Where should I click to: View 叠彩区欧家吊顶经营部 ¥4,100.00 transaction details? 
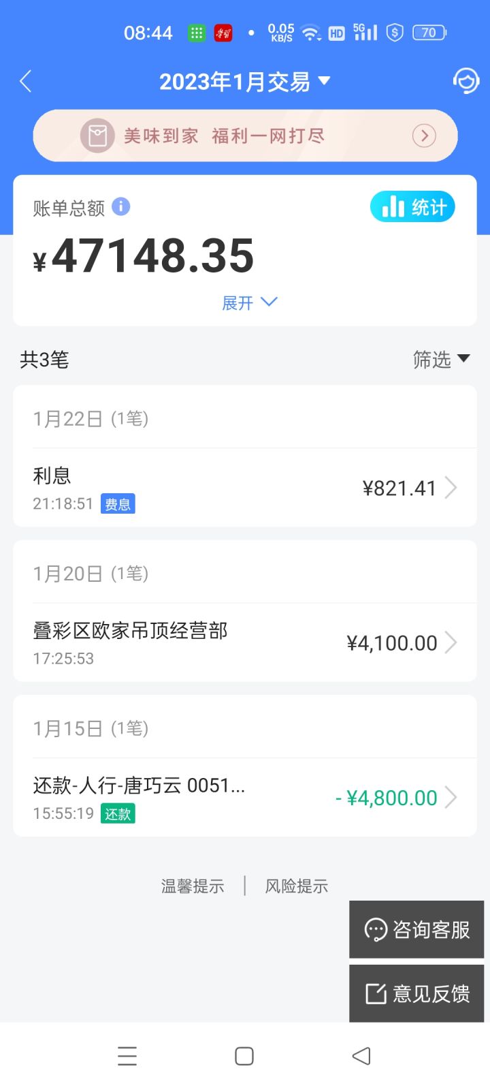245,642
